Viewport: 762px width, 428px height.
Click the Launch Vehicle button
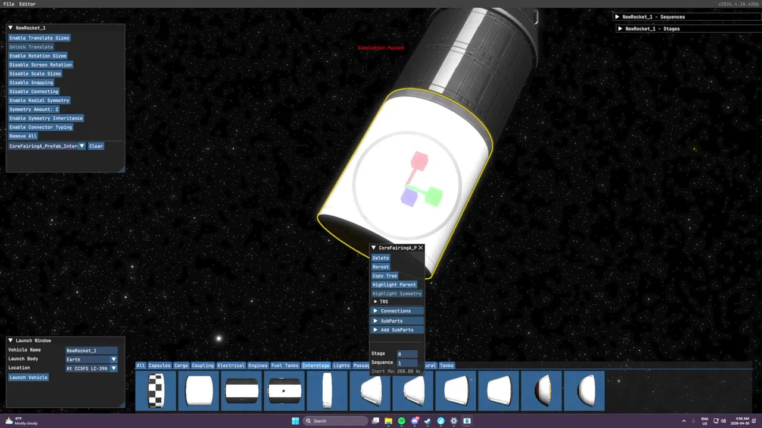pos(29,377)
